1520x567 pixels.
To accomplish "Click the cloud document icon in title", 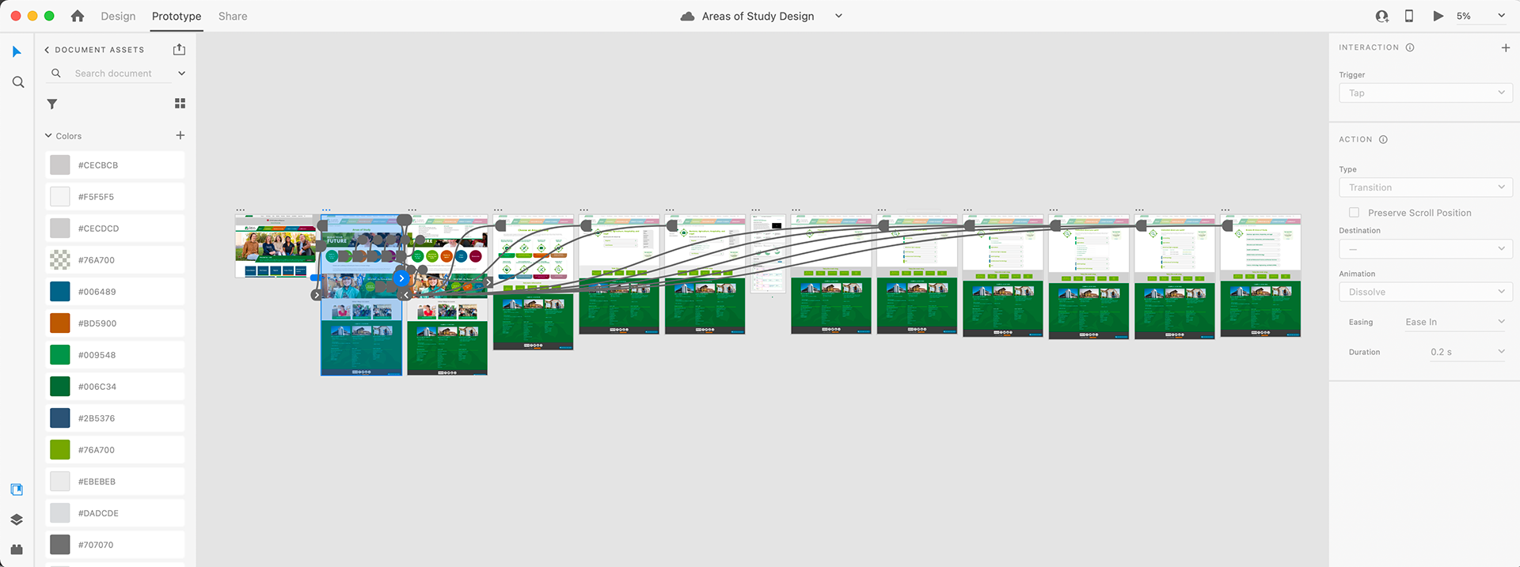I will (x=688, y=16).
